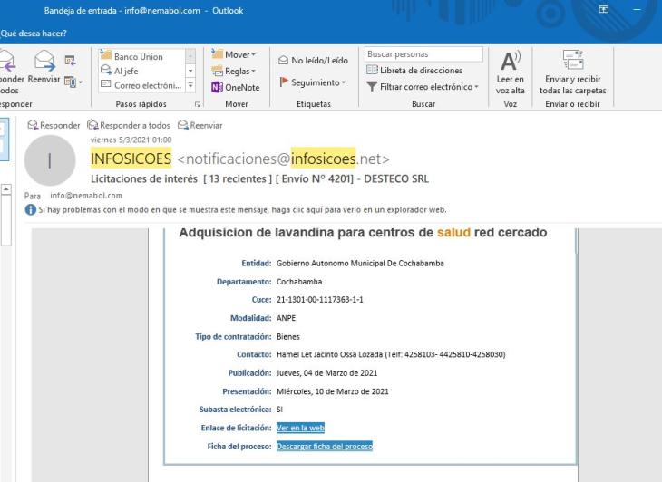Image resolution: width=662 pixels, height=482 pixels.
Task: Click the Tipo de contratación value Bienes
Action: tap(288, 336)
